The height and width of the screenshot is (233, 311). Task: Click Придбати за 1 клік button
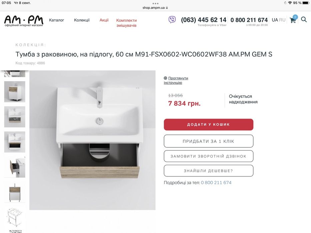click(x=208, y=141)
